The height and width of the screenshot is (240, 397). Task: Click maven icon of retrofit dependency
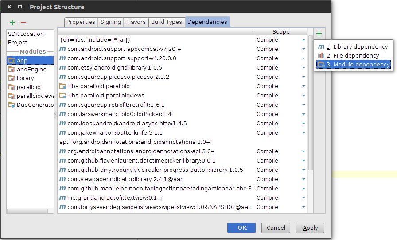62,105
